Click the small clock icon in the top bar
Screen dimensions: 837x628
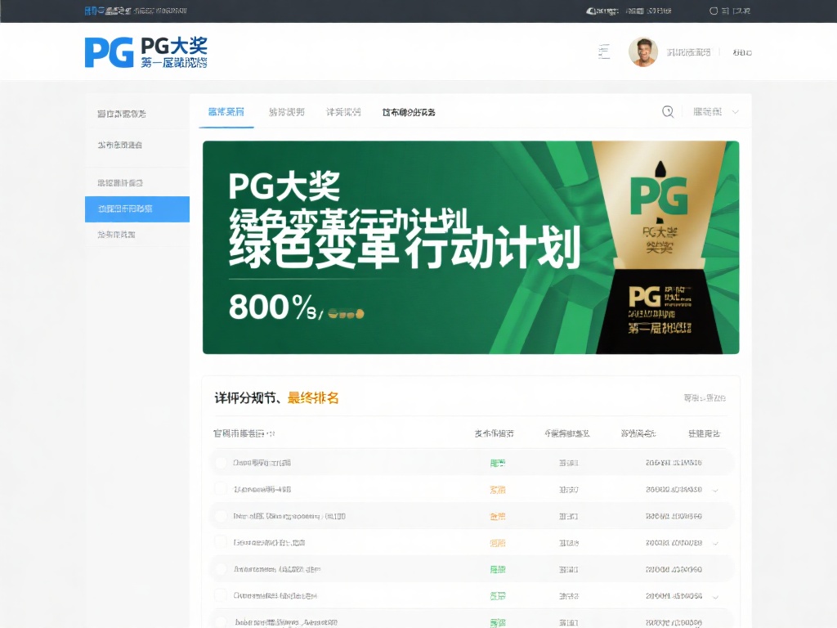[589, 11]
